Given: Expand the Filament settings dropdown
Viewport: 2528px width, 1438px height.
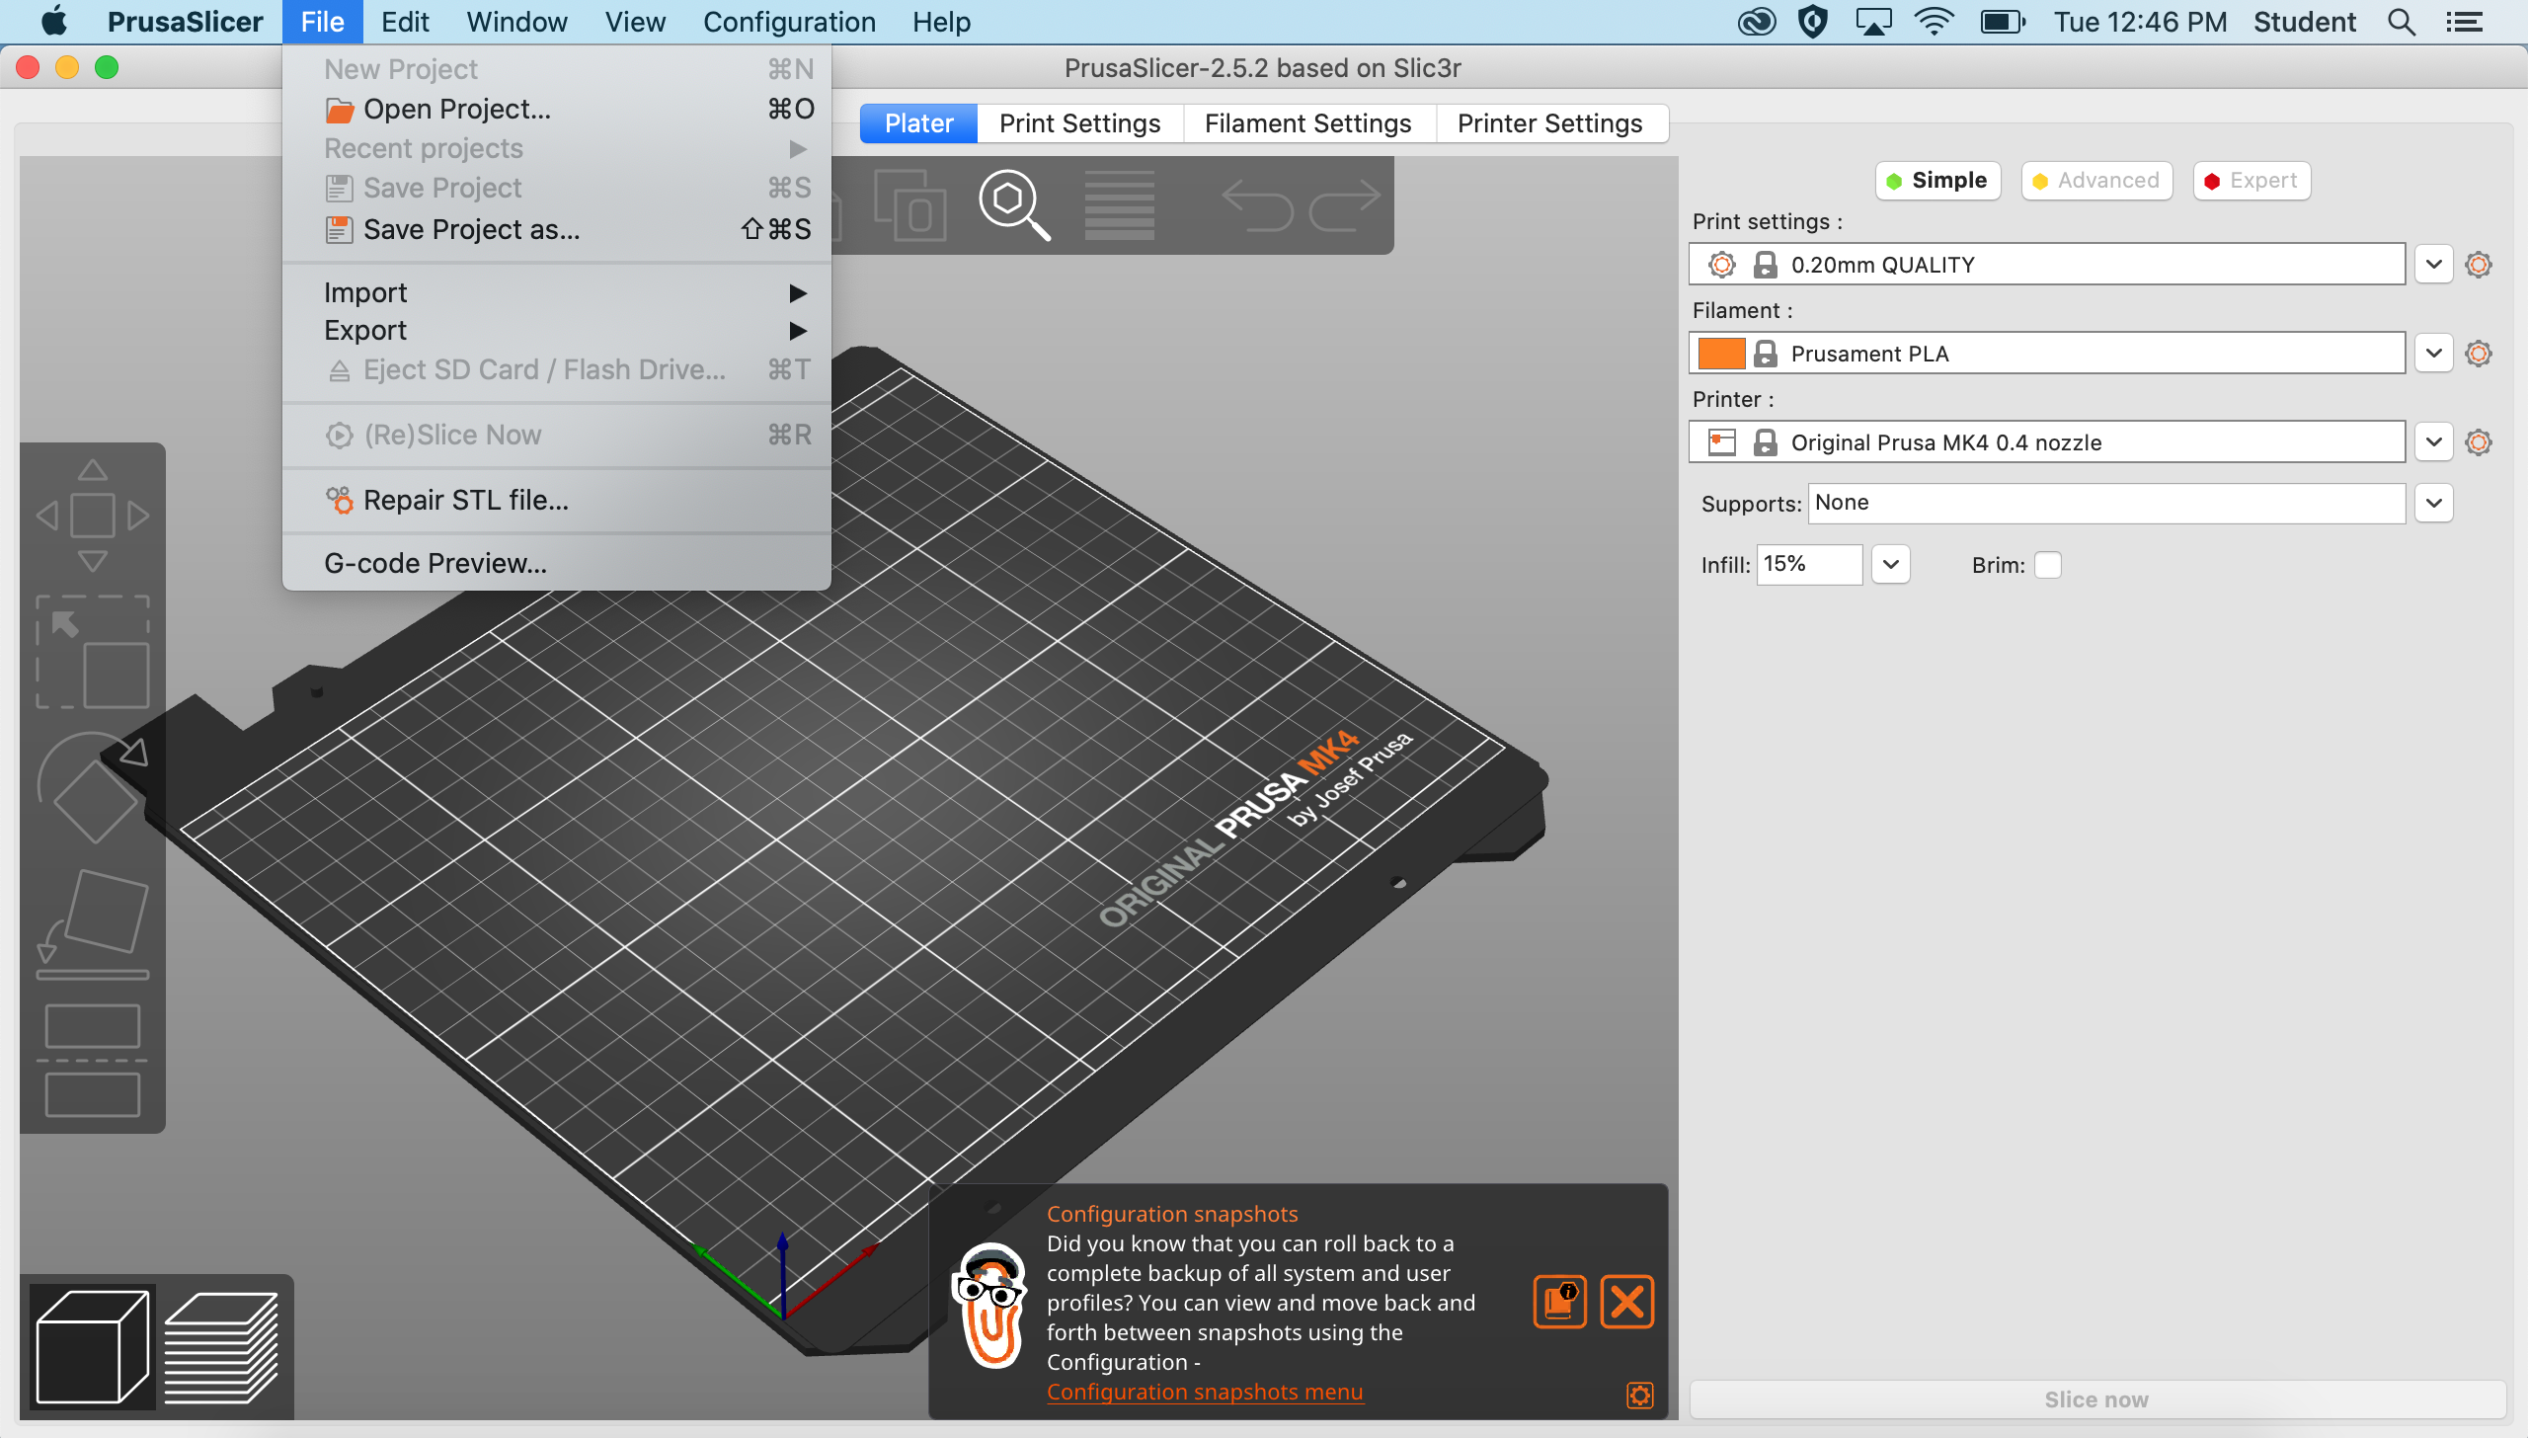Looking at the screenshot, I should click(x=2432, y=353).
